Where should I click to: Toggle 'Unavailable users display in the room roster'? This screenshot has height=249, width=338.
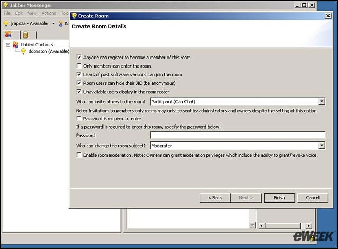[x=79, y=92]
